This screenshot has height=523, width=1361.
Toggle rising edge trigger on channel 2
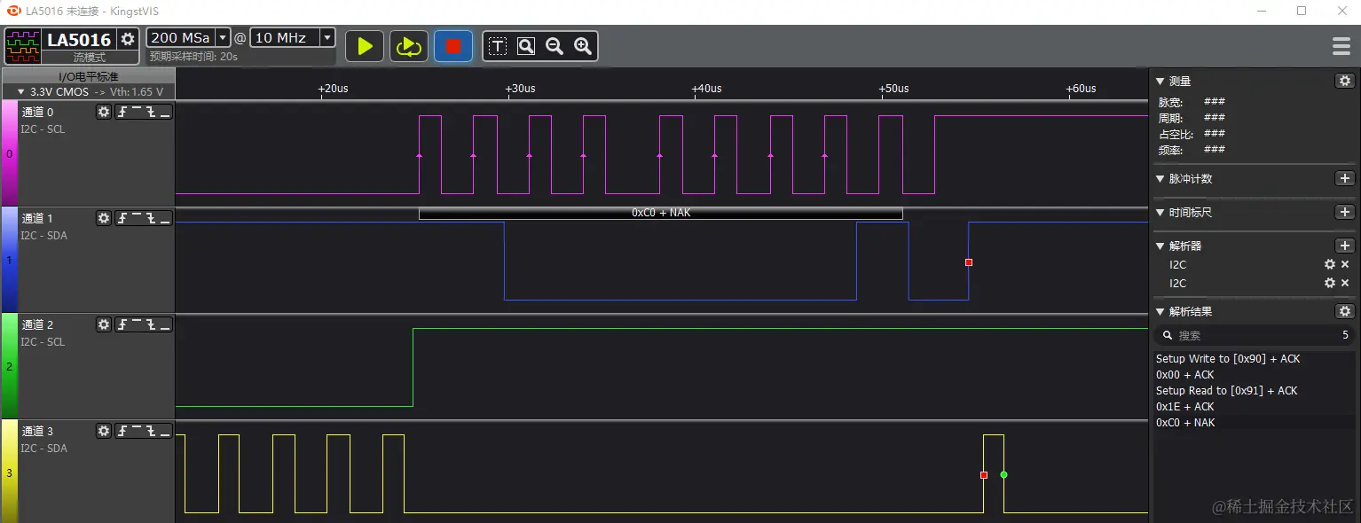tap(122, 324)
